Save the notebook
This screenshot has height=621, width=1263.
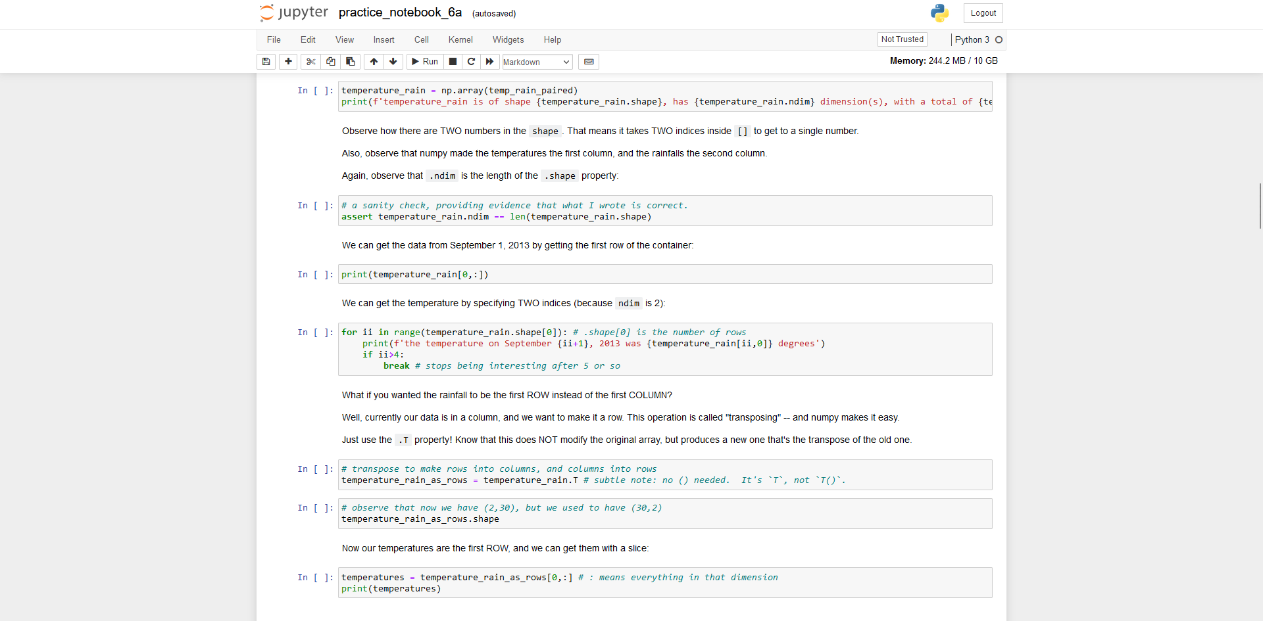pos(266,61)
